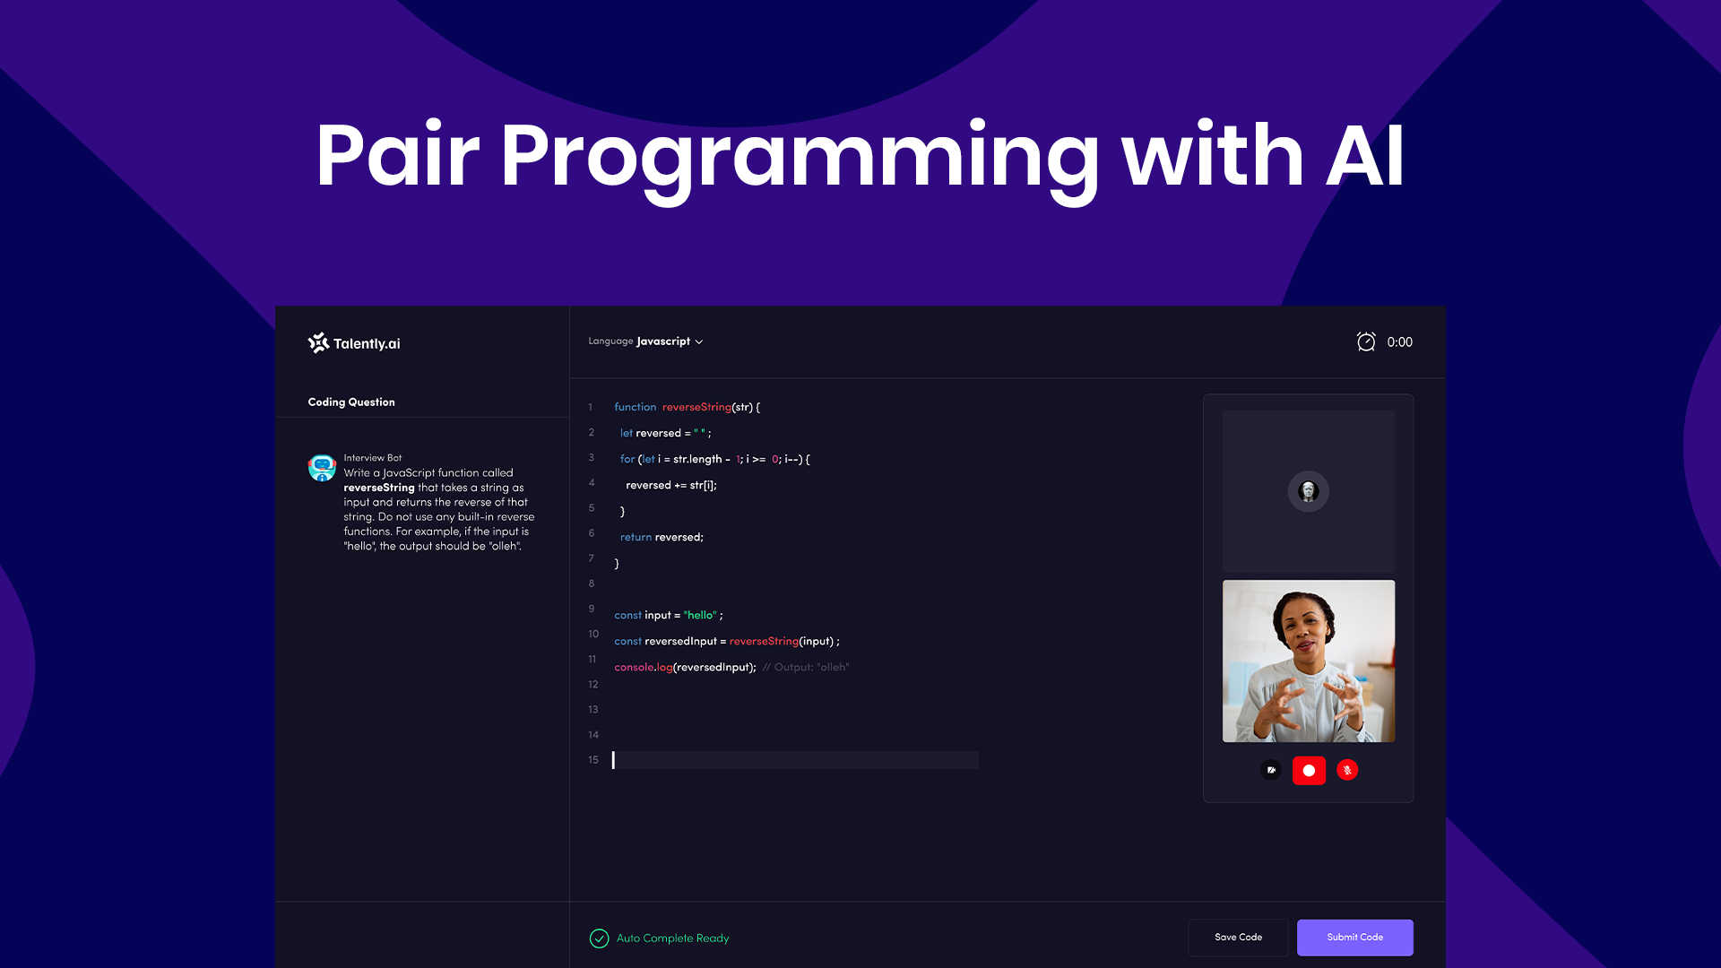Click the Save Code button
The height and width of the screenshot is (968, 1721).
1237,937
